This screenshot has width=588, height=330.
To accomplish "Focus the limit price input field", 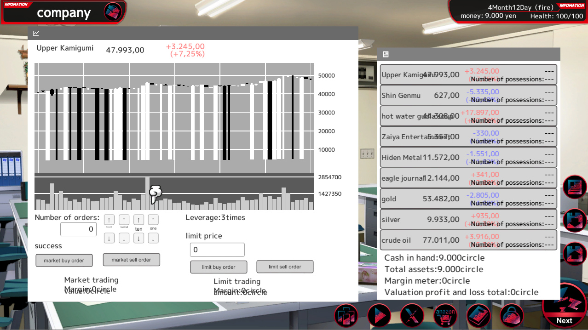I will (217, 250).
